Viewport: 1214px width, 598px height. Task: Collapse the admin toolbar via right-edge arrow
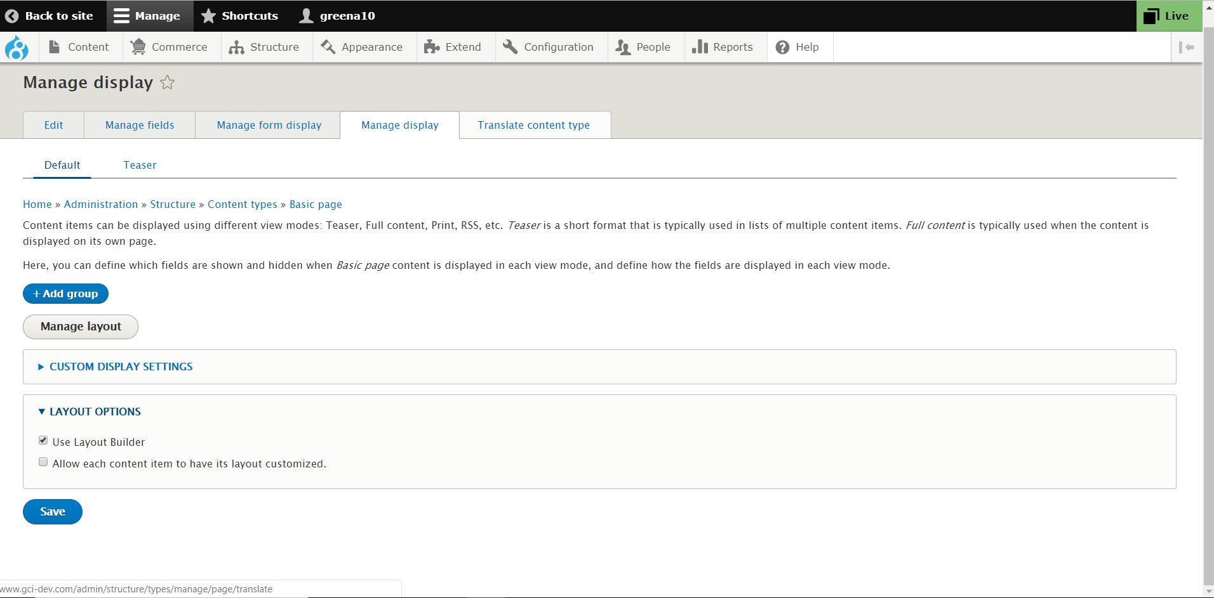(x=1187, y=46)
